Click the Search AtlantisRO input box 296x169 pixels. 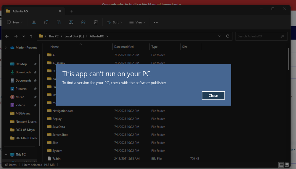(x=258, y=36)
